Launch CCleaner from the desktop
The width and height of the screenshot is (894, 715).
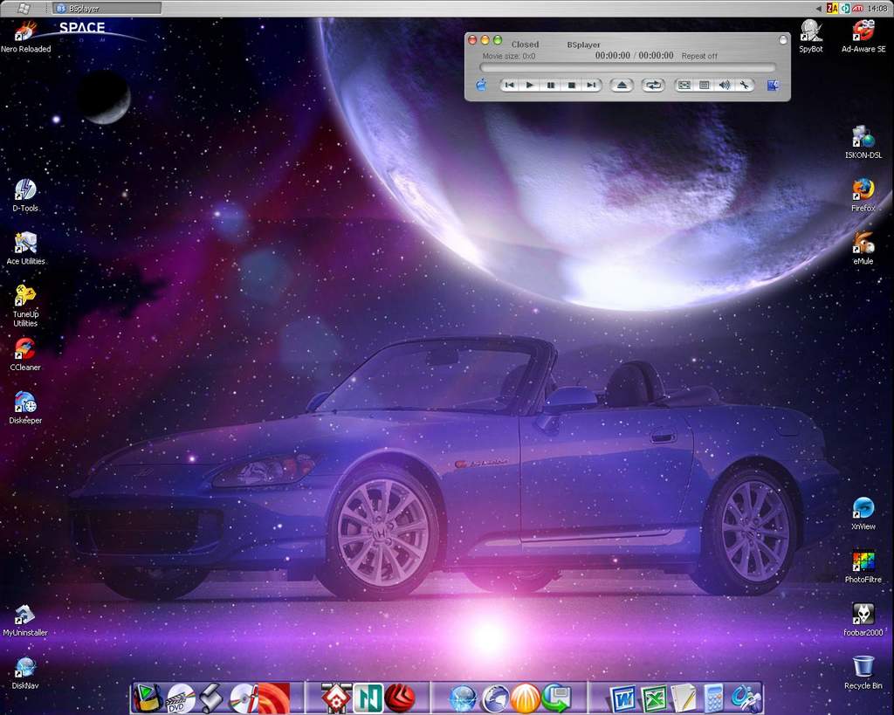coord(25,349)
